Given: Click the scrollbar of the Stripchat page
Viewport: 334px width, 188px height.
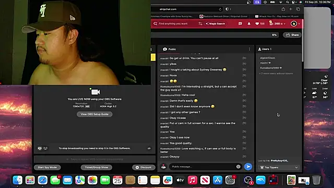Looking at the screenshot, I should (x=302, y=41).
